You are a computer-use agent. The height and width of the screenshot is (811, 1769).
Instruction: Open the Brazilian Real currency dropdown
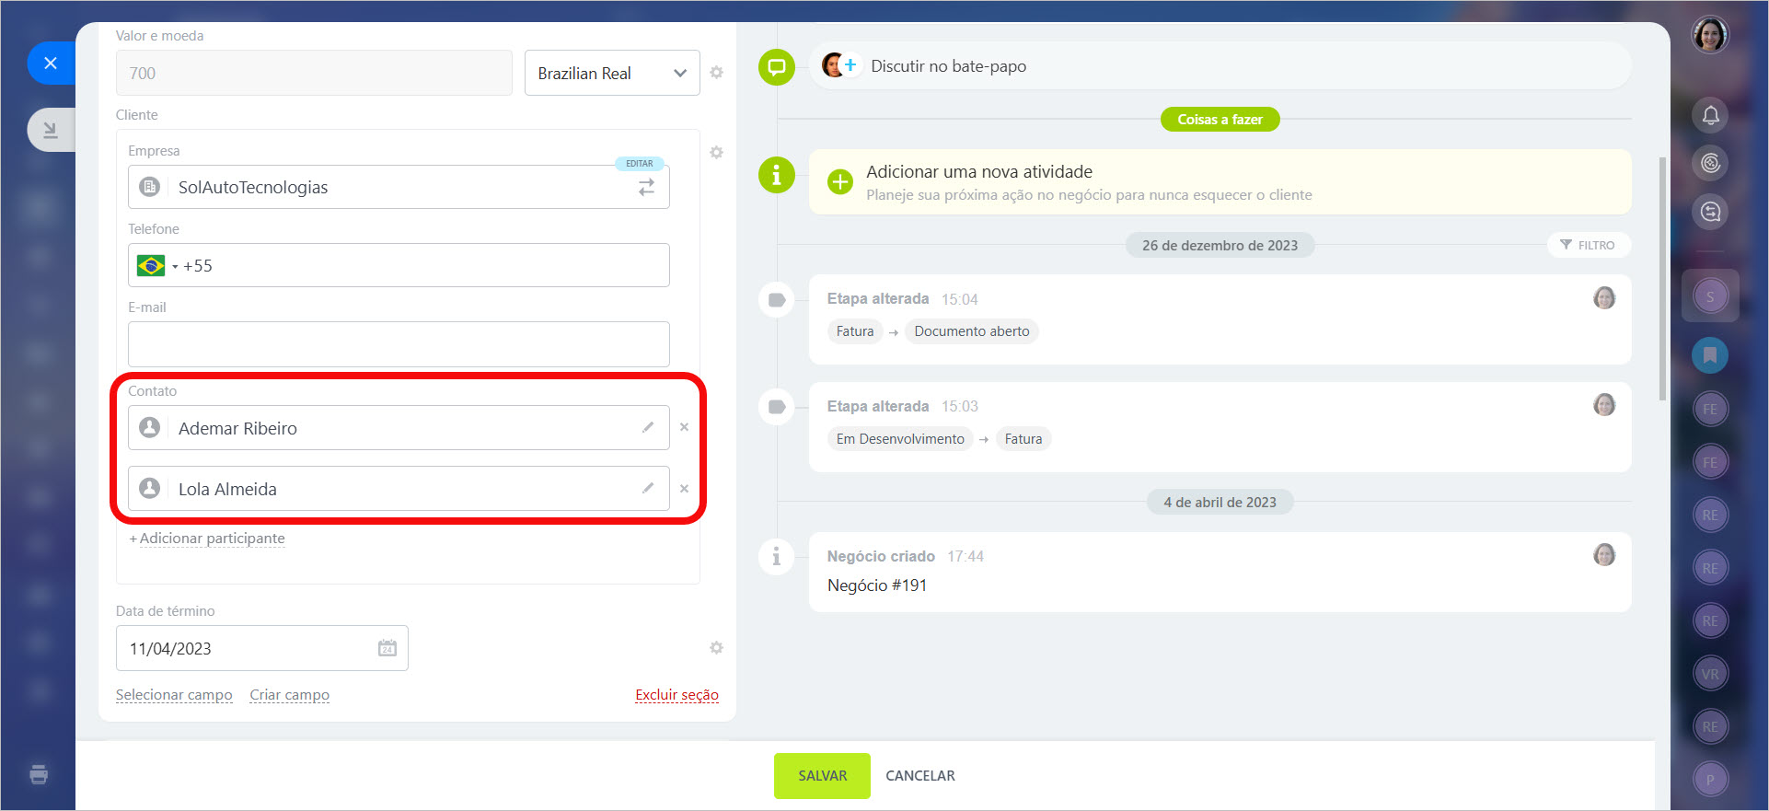point(612,73)
